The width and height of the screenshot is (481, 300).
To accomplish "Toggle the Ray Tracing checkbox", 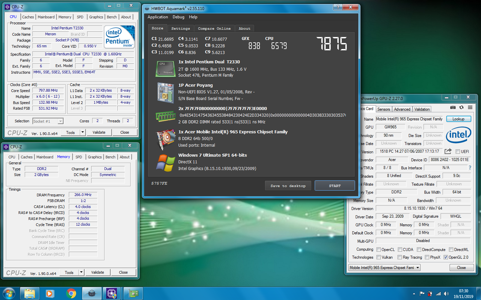I will (x=399, y=257).
